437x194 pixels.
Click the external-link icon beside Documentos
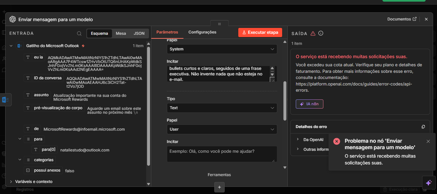(415, 19)
